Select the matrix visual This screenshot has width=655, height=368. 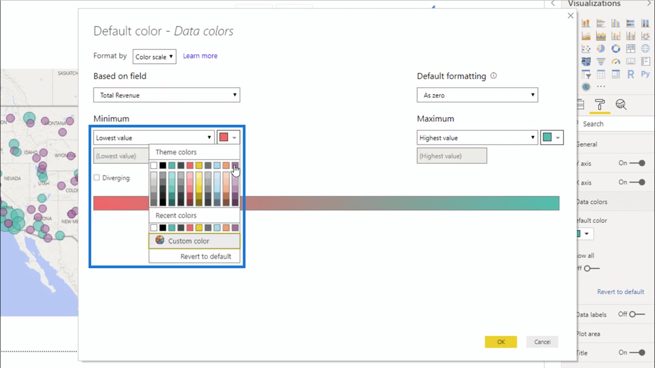(x=616, y=74)
